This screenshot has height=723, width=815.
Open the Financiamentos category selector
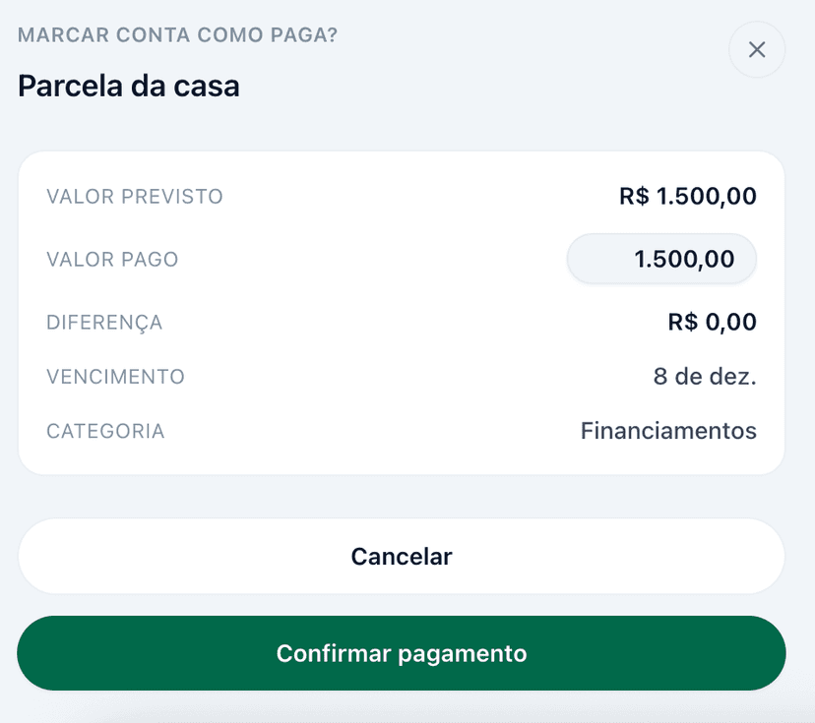coord(668,430)
